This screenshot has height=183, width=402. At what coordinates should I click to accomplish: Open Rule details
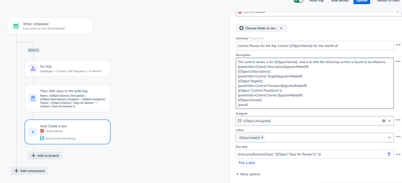click(340, 1)
